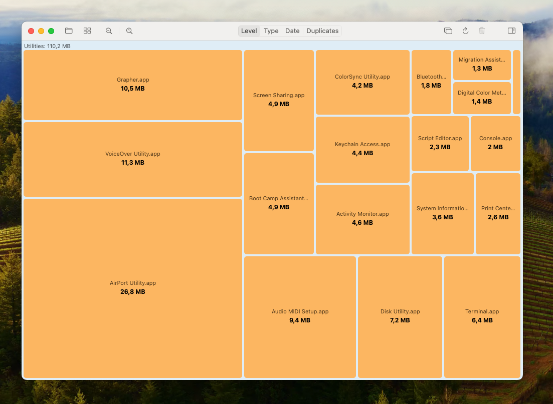Open folder icon in toolbar
Viewport: 553px width, 404px height.
(x=69, y=31)
